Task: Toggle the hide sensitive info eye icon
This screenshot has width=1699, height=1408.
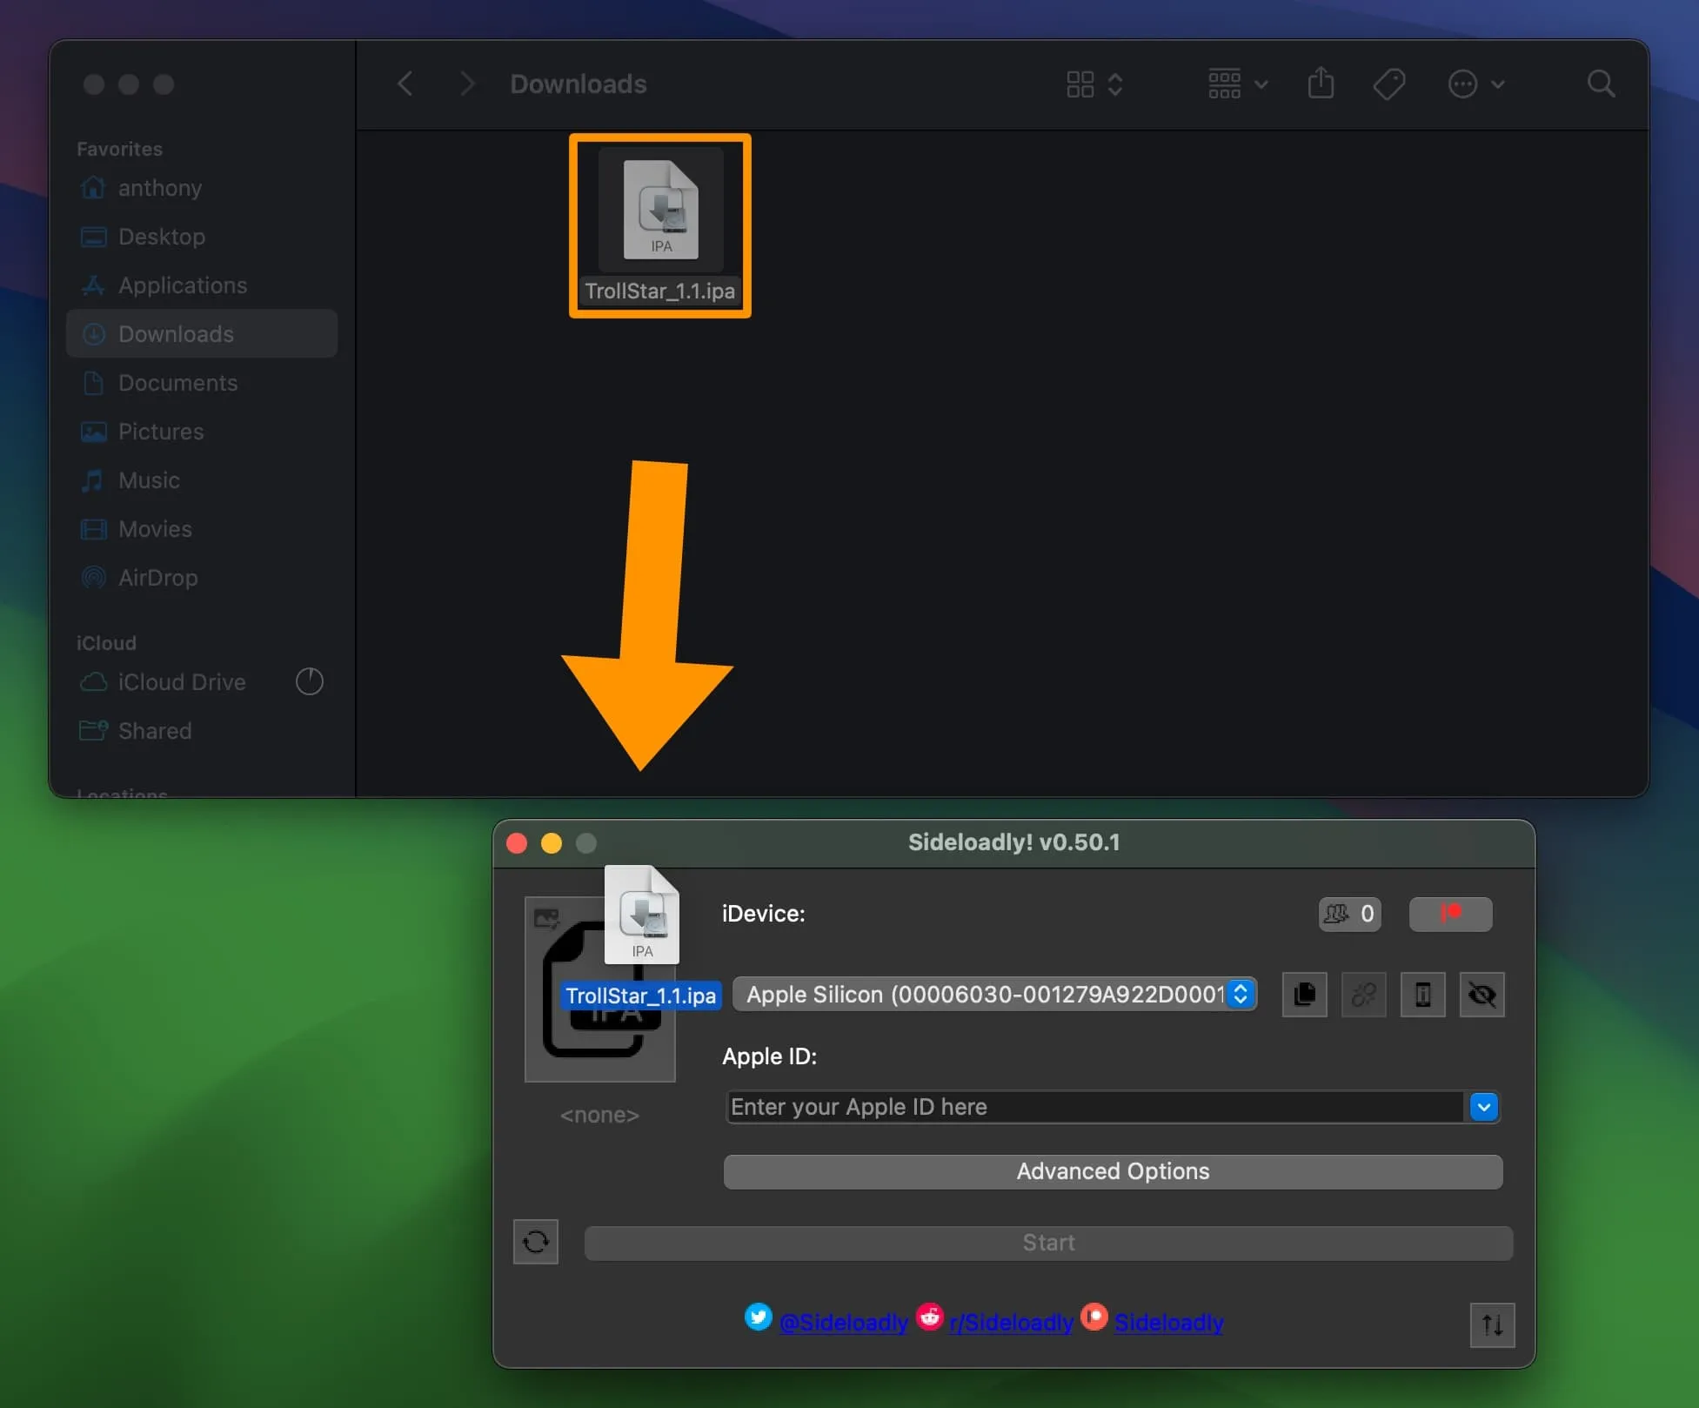Action: pyautogui.click(x=1482, y=994)
